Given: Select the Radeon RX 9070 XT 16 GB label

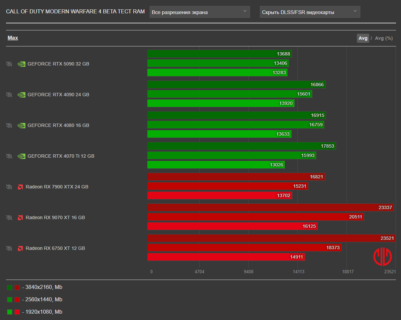Looking at the screenshot, I should pyautogui.click(x=55, y=217).
